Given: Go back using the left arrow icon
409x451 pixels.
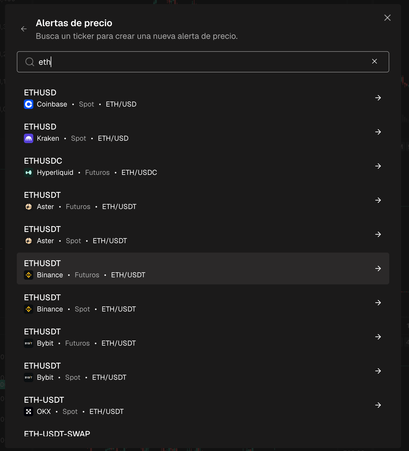Looking at the screenshot, I should coord(24,29).
